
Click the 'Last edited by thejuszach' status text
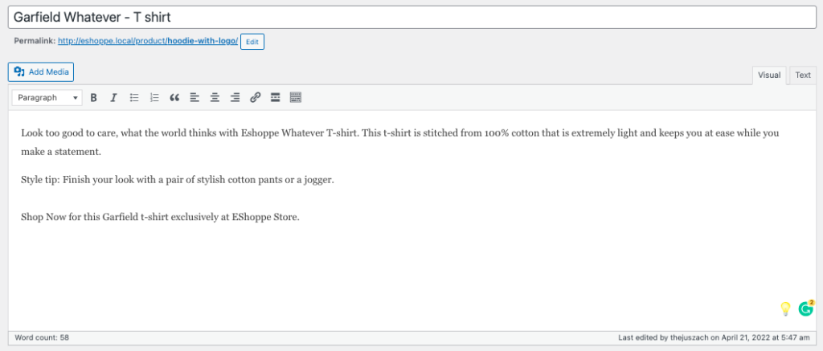click(714, 338)
